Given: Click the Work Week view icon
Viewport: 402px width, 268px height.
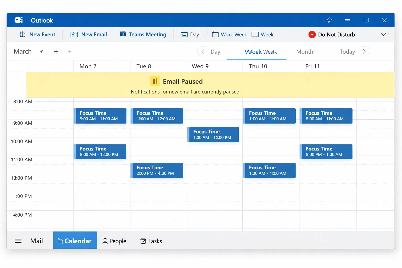Looking at the screenshot, I should [215, 34].
